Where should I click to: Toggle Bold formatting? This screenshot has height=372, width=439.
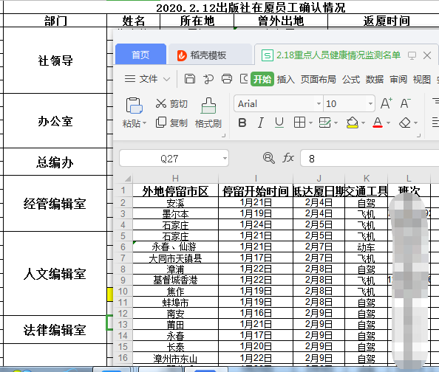[242, 123]
